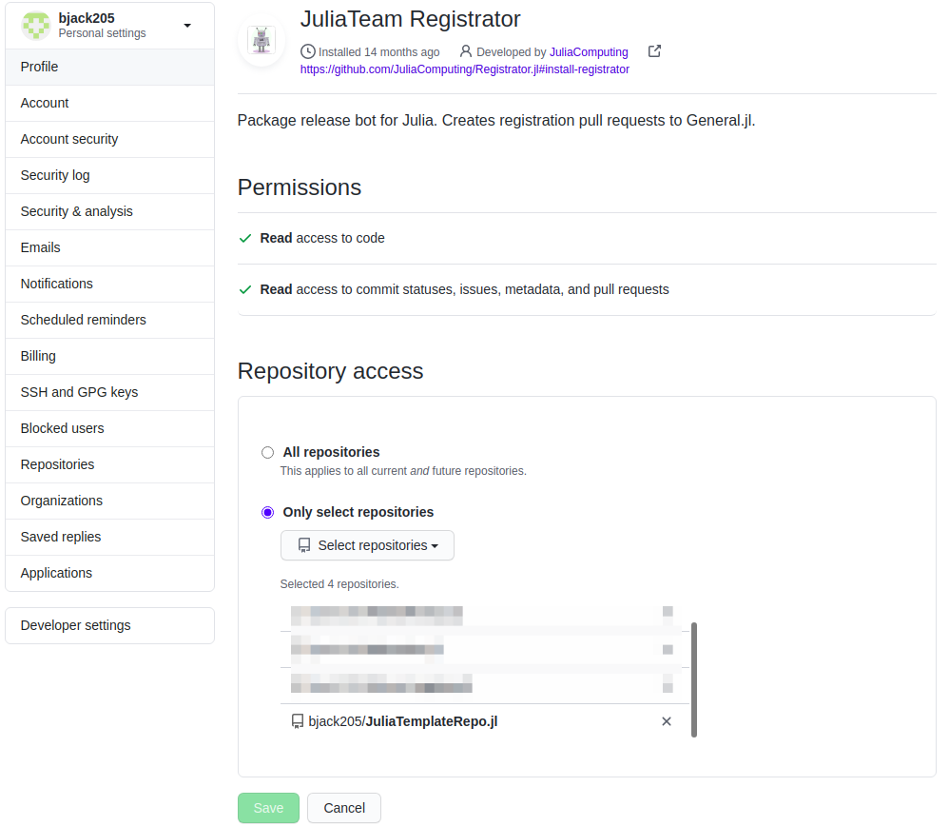Open Developer settings
The width and height of the screenshot is (949, 826).
[75, 625]
